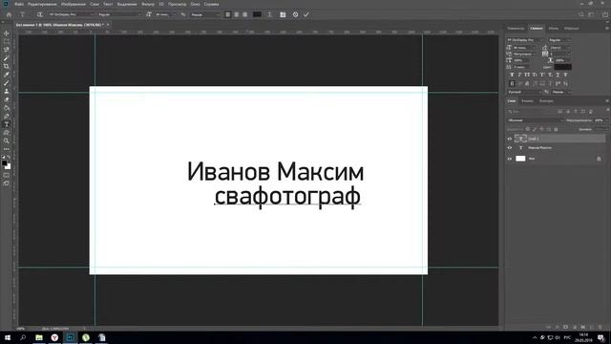This screenshot has height=344, width=611.
Task: Click the foreground color swatch in toolbar
Action: point(4,163)
